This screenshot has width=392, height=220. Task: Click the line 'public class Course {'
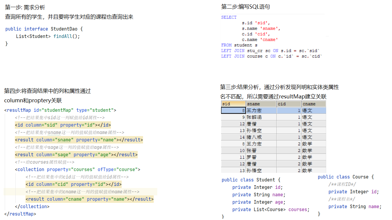pyautogui.click(x=346, y=177)
